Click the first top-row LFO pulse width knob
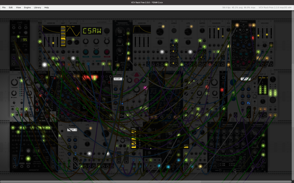294x183 pixels. [x=160, y=42]
